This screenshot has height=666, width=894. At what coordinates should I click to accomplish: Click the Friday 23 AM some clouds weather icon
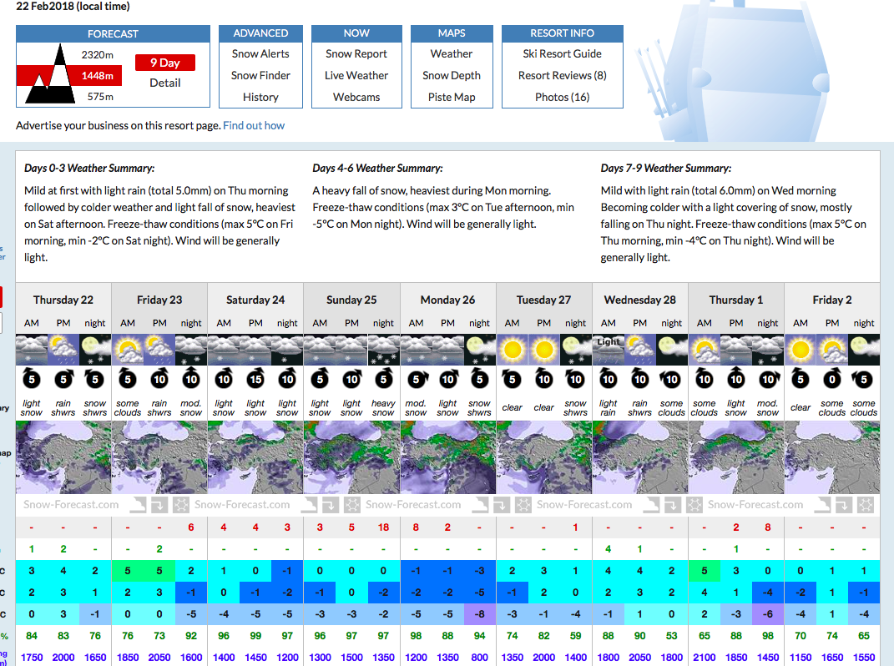(x=128, y=350)
